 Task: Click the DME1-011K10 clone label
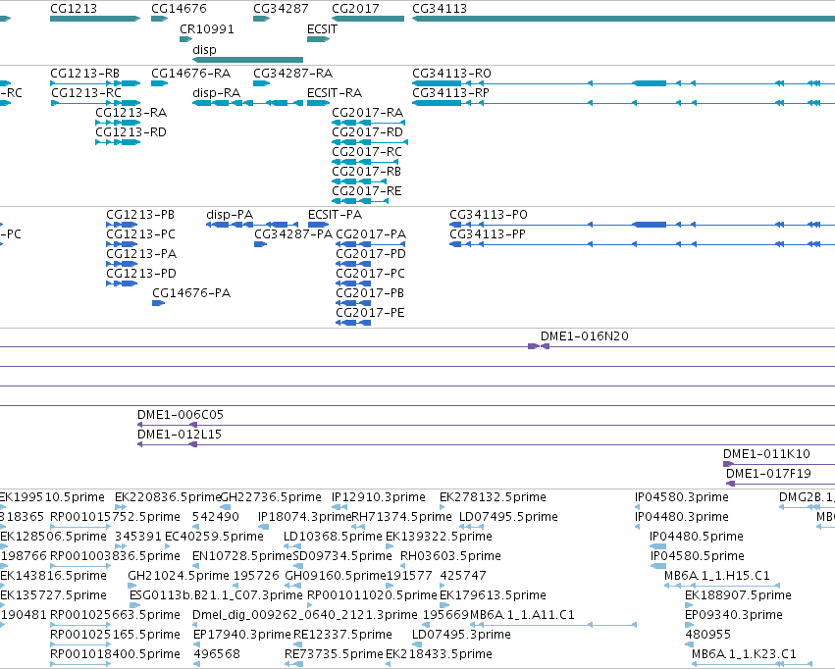(766, 454)
